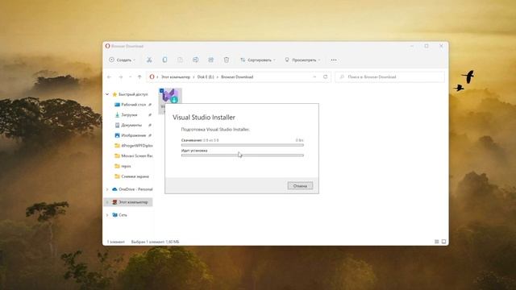This screenshot has height=290, width=516.
Task: Unpin Рабочий стол using its pin icon
Action: (150, 105)
